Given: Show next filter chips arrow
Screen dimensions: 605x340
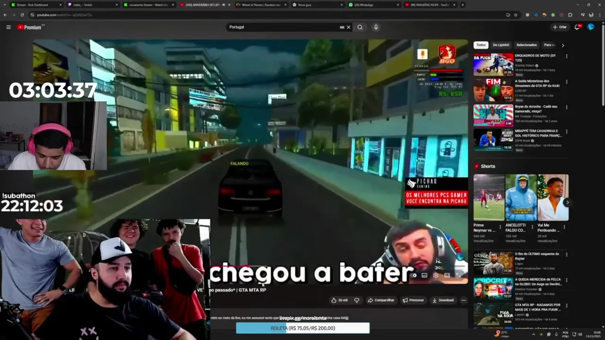Looking at the screenshot, I should click(562, 45).
